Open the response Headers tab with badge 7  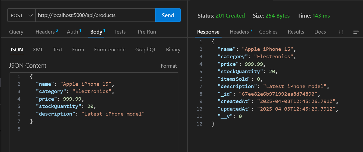[241, 32]
